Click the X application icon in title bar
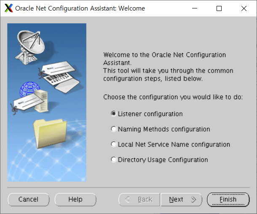257x214 pixels. 9,8
